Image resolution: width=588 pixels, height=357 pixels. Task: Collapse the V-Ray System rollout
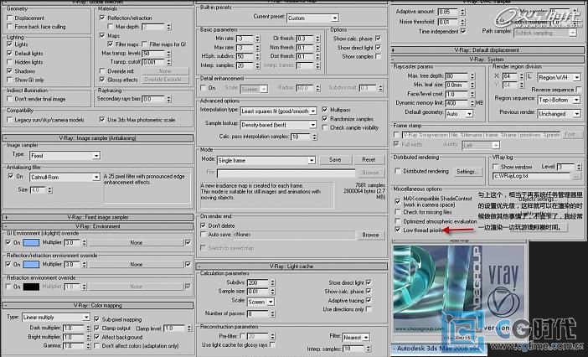[487, 59]
